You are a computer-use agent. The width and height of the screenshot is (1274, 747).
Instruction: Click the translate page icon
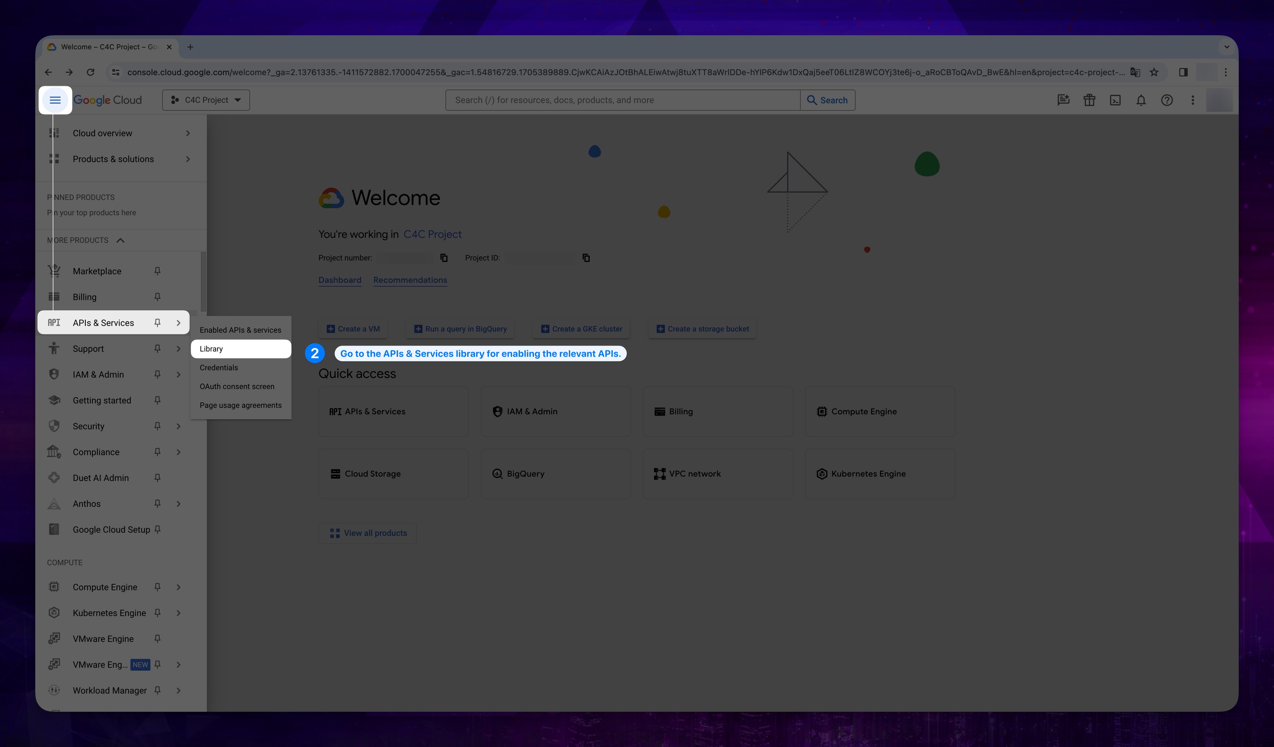(x=1136, y=72)
